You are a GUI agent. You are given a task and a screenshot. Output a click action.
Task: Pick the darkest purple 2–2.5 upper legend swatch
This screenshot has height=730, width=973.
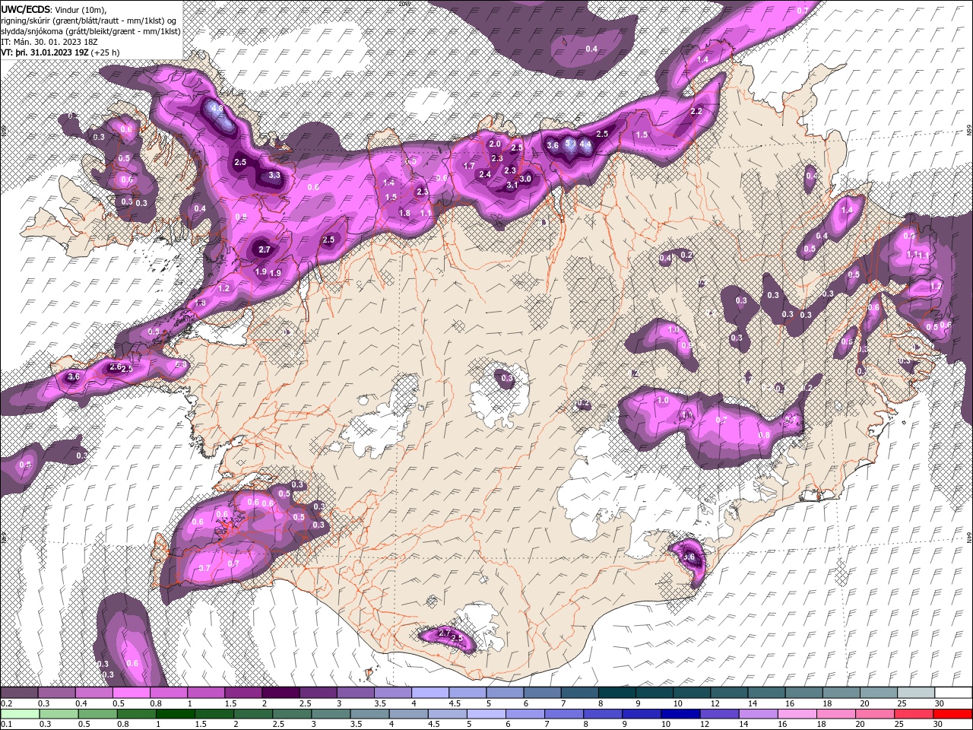pyautogui.click(x=280, y=693)
